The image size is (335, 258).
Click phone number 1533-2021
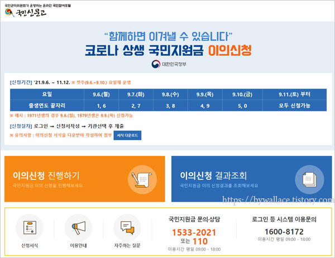pyautogui.click(x=194, y=232)
